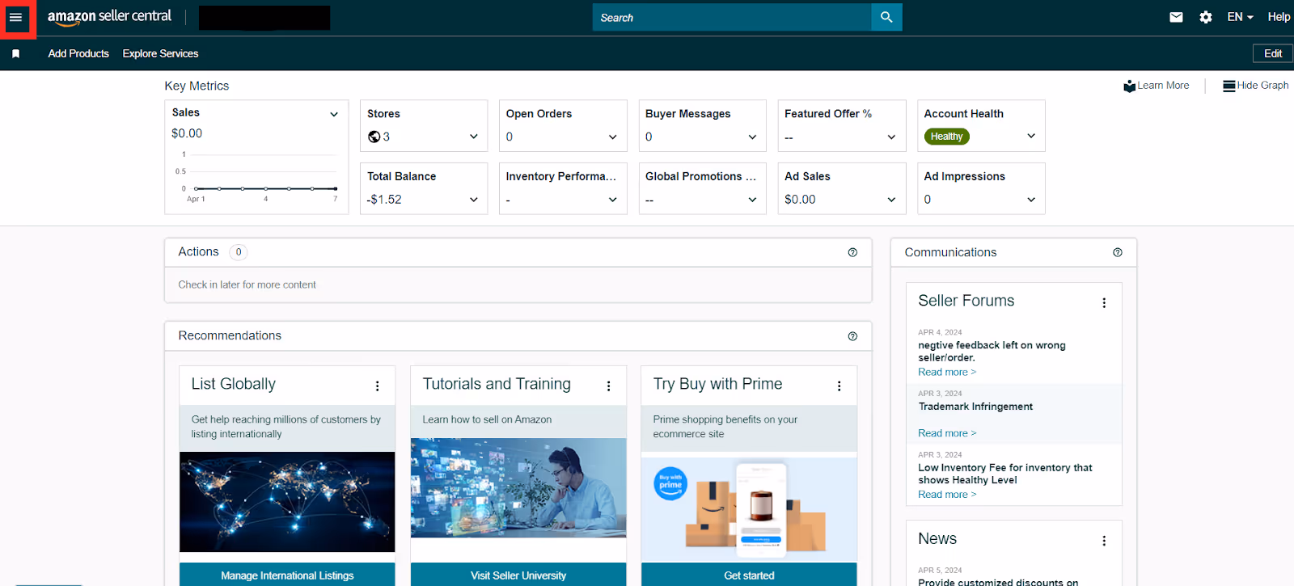Screen dimensions: 1294x586
Task: Open the hamburger main menu
Action: [15, 17]
